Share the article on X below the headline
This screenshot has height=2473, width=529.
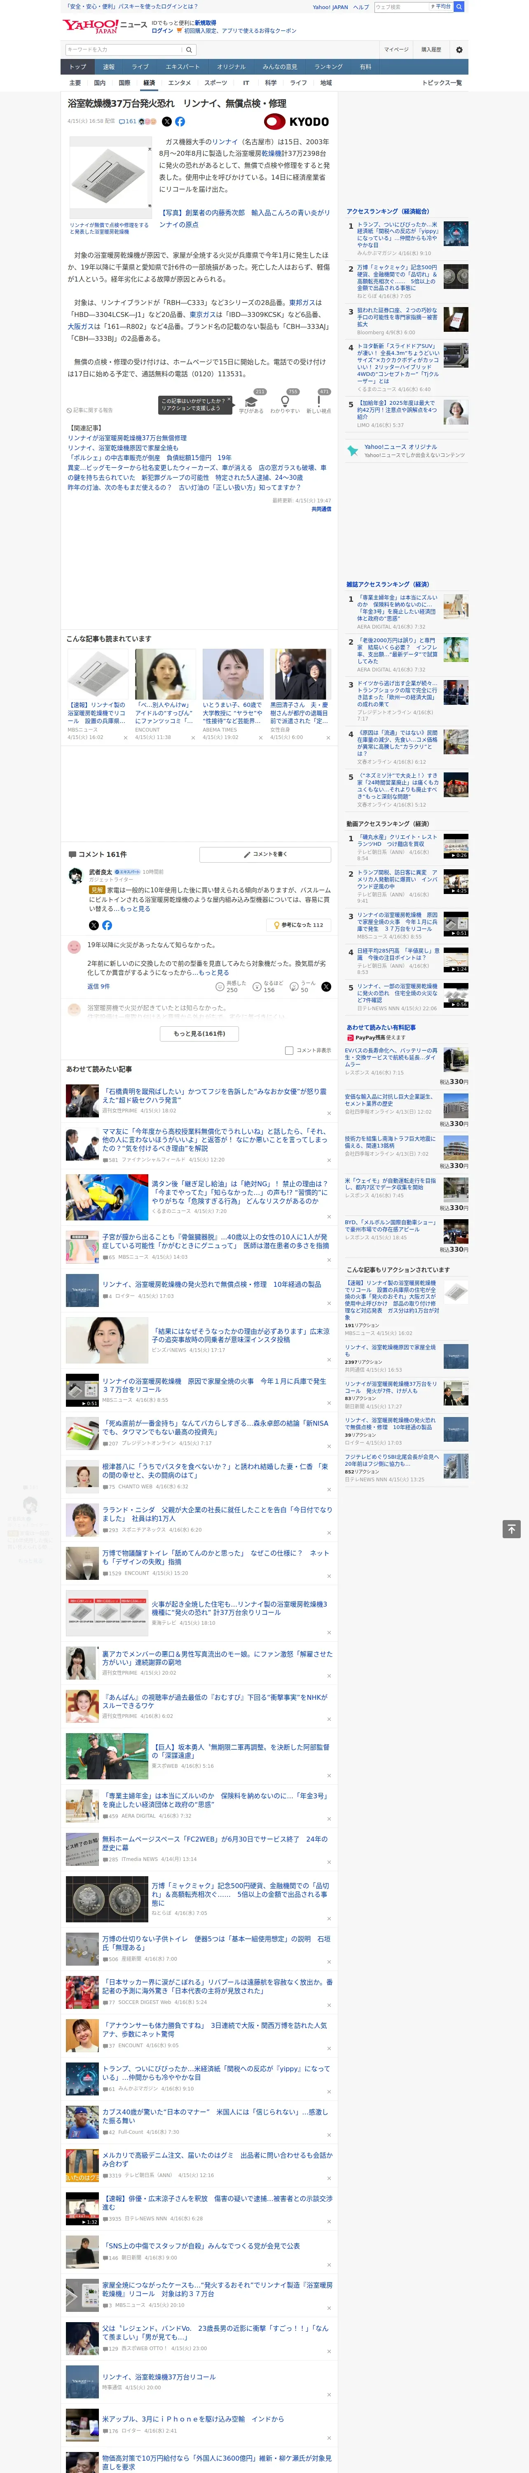pyautogui.click(x=167, y=122)
